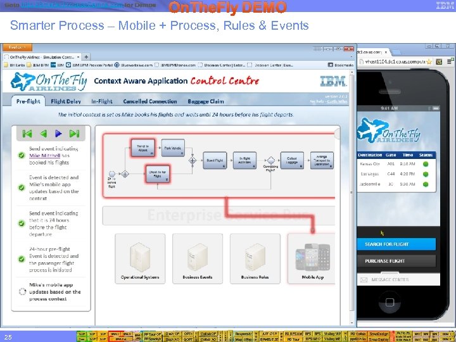Skip to the last simulation step
Viewport: 456px width, 342px height.
click(x=74, y=134)
